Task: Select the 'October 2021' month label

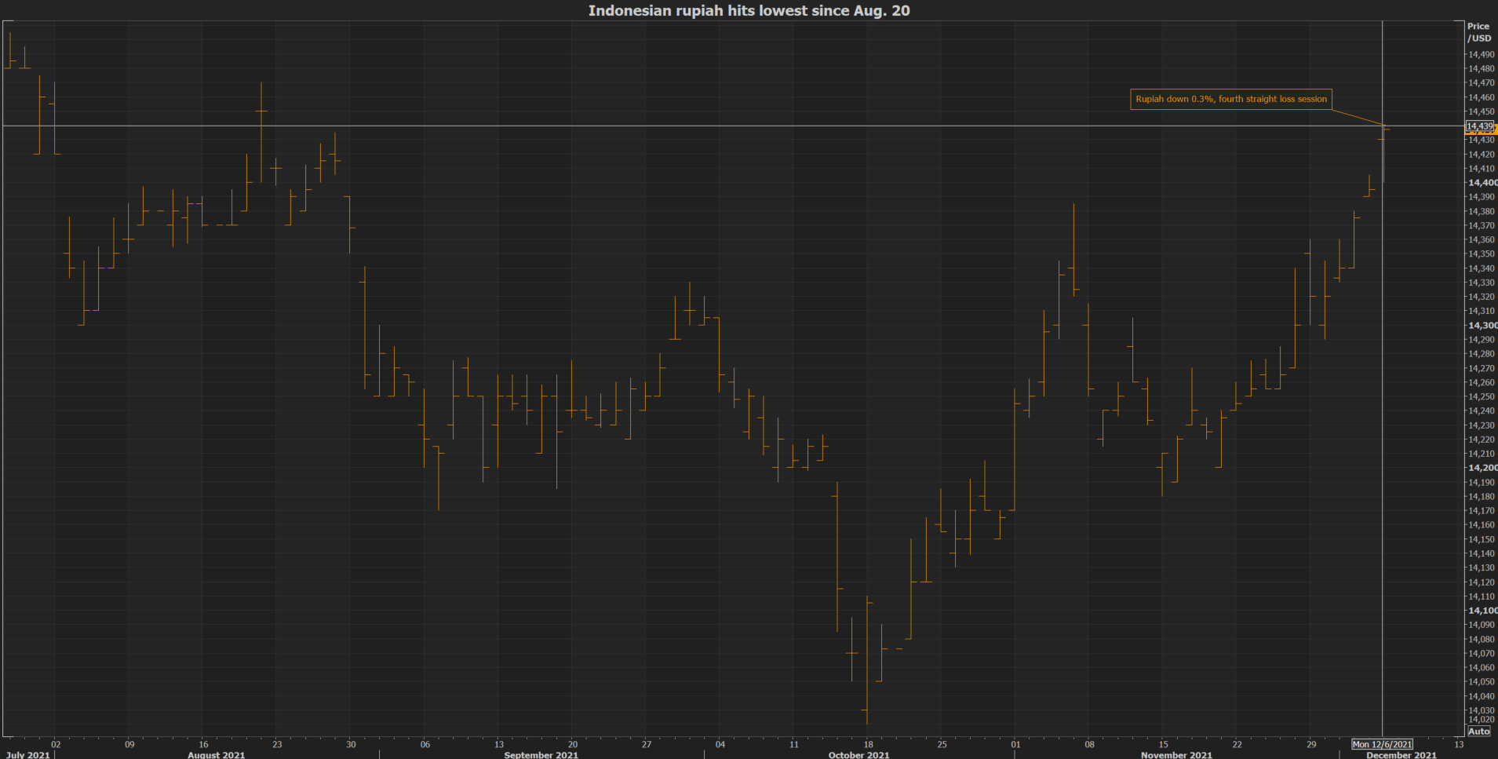Action: (858, 755)
